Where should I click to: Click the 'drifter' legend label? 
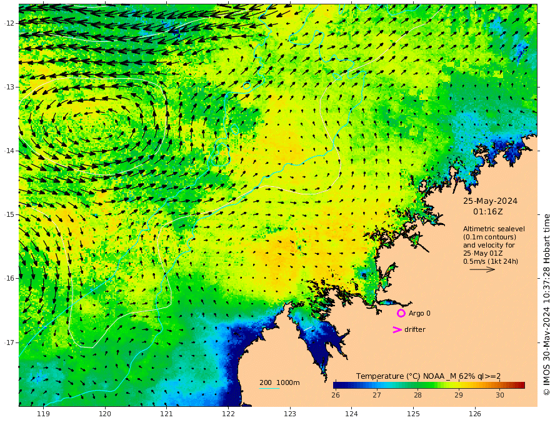(x=414, y=329)
